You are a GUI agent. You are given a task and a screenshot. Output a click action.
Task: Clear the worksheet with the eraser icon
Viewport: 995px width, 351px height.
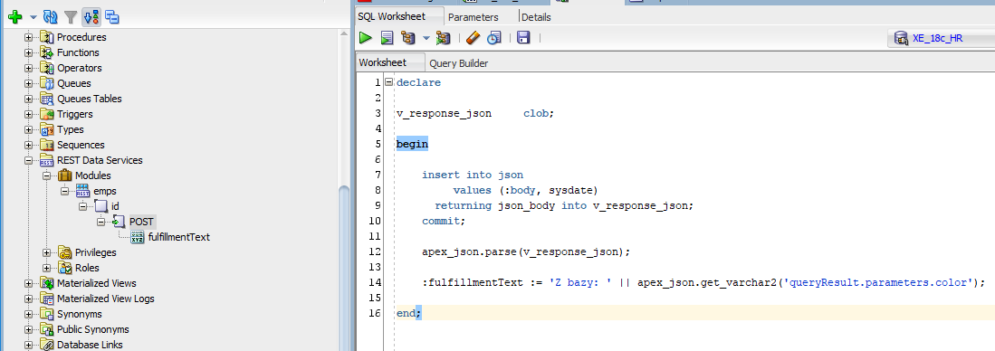point(473,38)
